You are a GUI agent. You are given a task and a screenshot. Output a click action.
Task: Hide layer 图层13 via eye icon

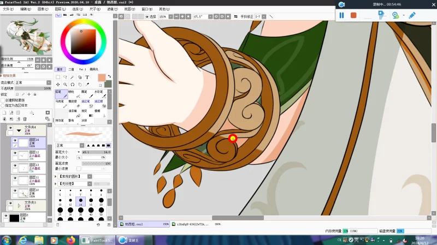click(15, 165)
